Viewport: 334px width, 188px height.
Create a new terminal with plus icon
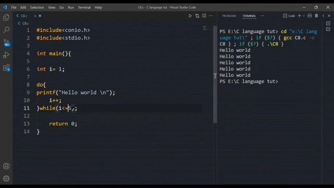299,16
